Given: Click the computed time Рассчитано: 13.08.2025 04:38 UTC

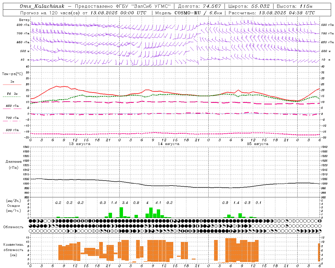Looking at the screenshot, I should (x=272, y=13).
